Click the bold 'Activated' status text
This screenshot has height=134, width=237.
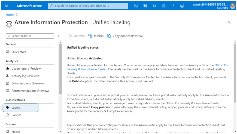click(x=96, y=58)
